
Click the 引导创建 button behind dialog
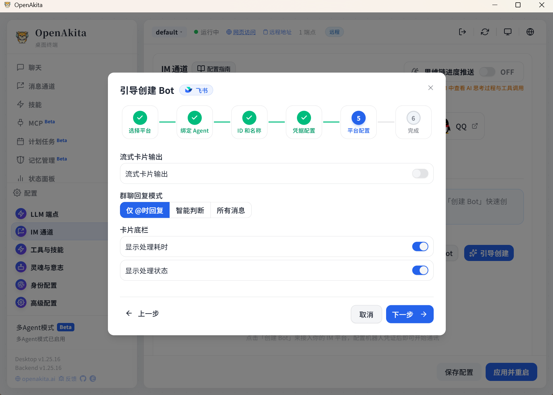click(489, 253)
